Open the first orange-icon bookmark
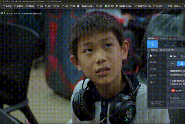The height and width of the screenshot is (124, 185). point(143,6)
